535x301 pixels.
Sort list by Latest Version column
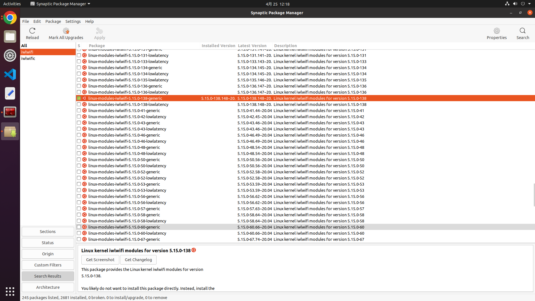coord(252,46)
